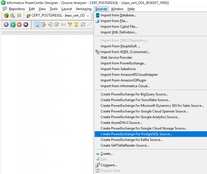Image resolution: width=207 pixels, height=174 pixels.
Task: Choose Create PowerExchange For PostgreSQL Source
Action: 136,134
